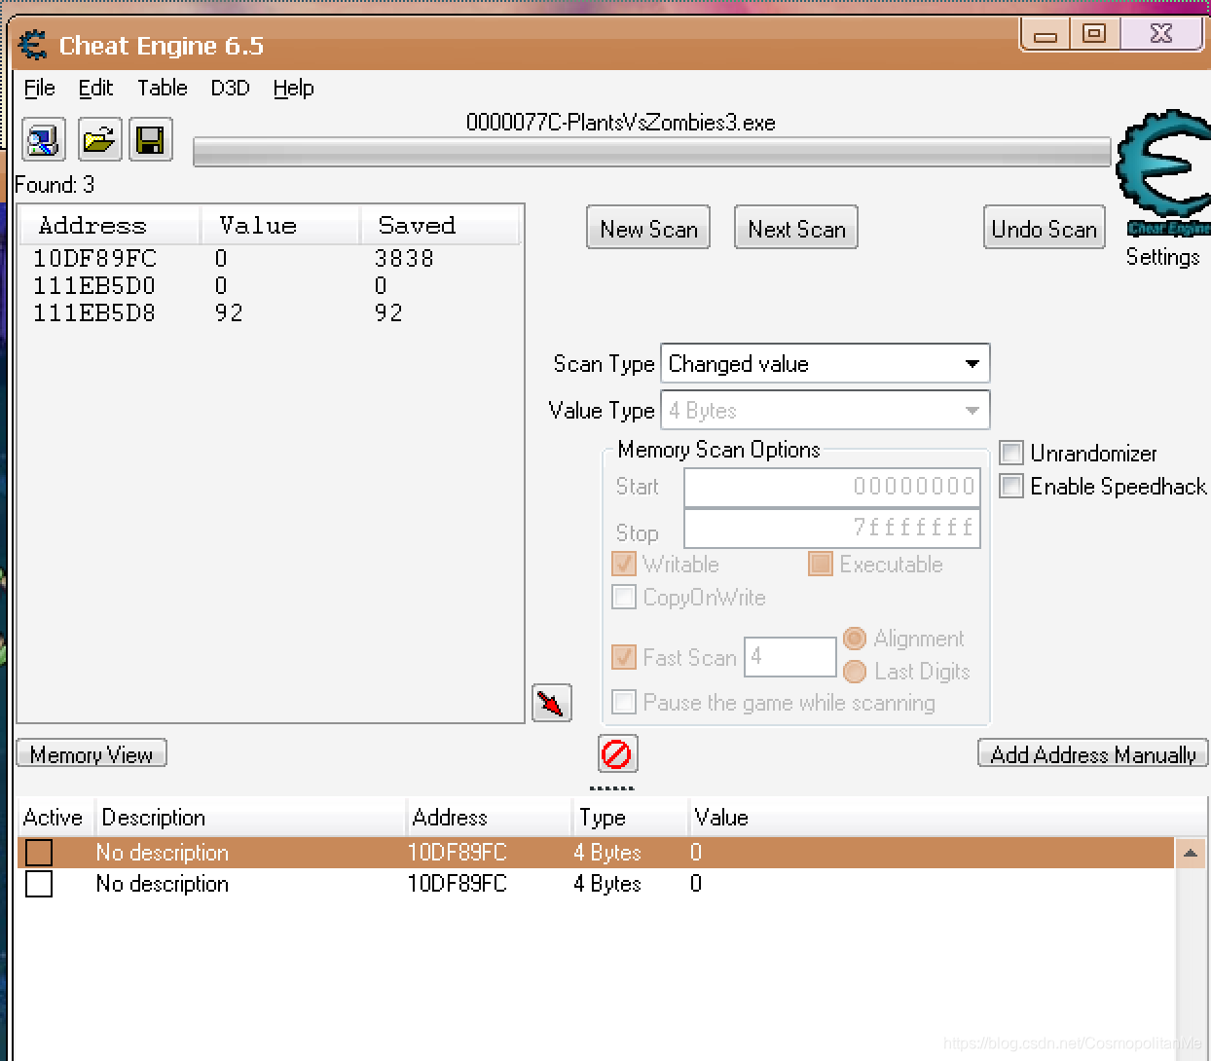
Task: Click the Address column header in results
Action: pyautogui.click(x=110, y=226)
